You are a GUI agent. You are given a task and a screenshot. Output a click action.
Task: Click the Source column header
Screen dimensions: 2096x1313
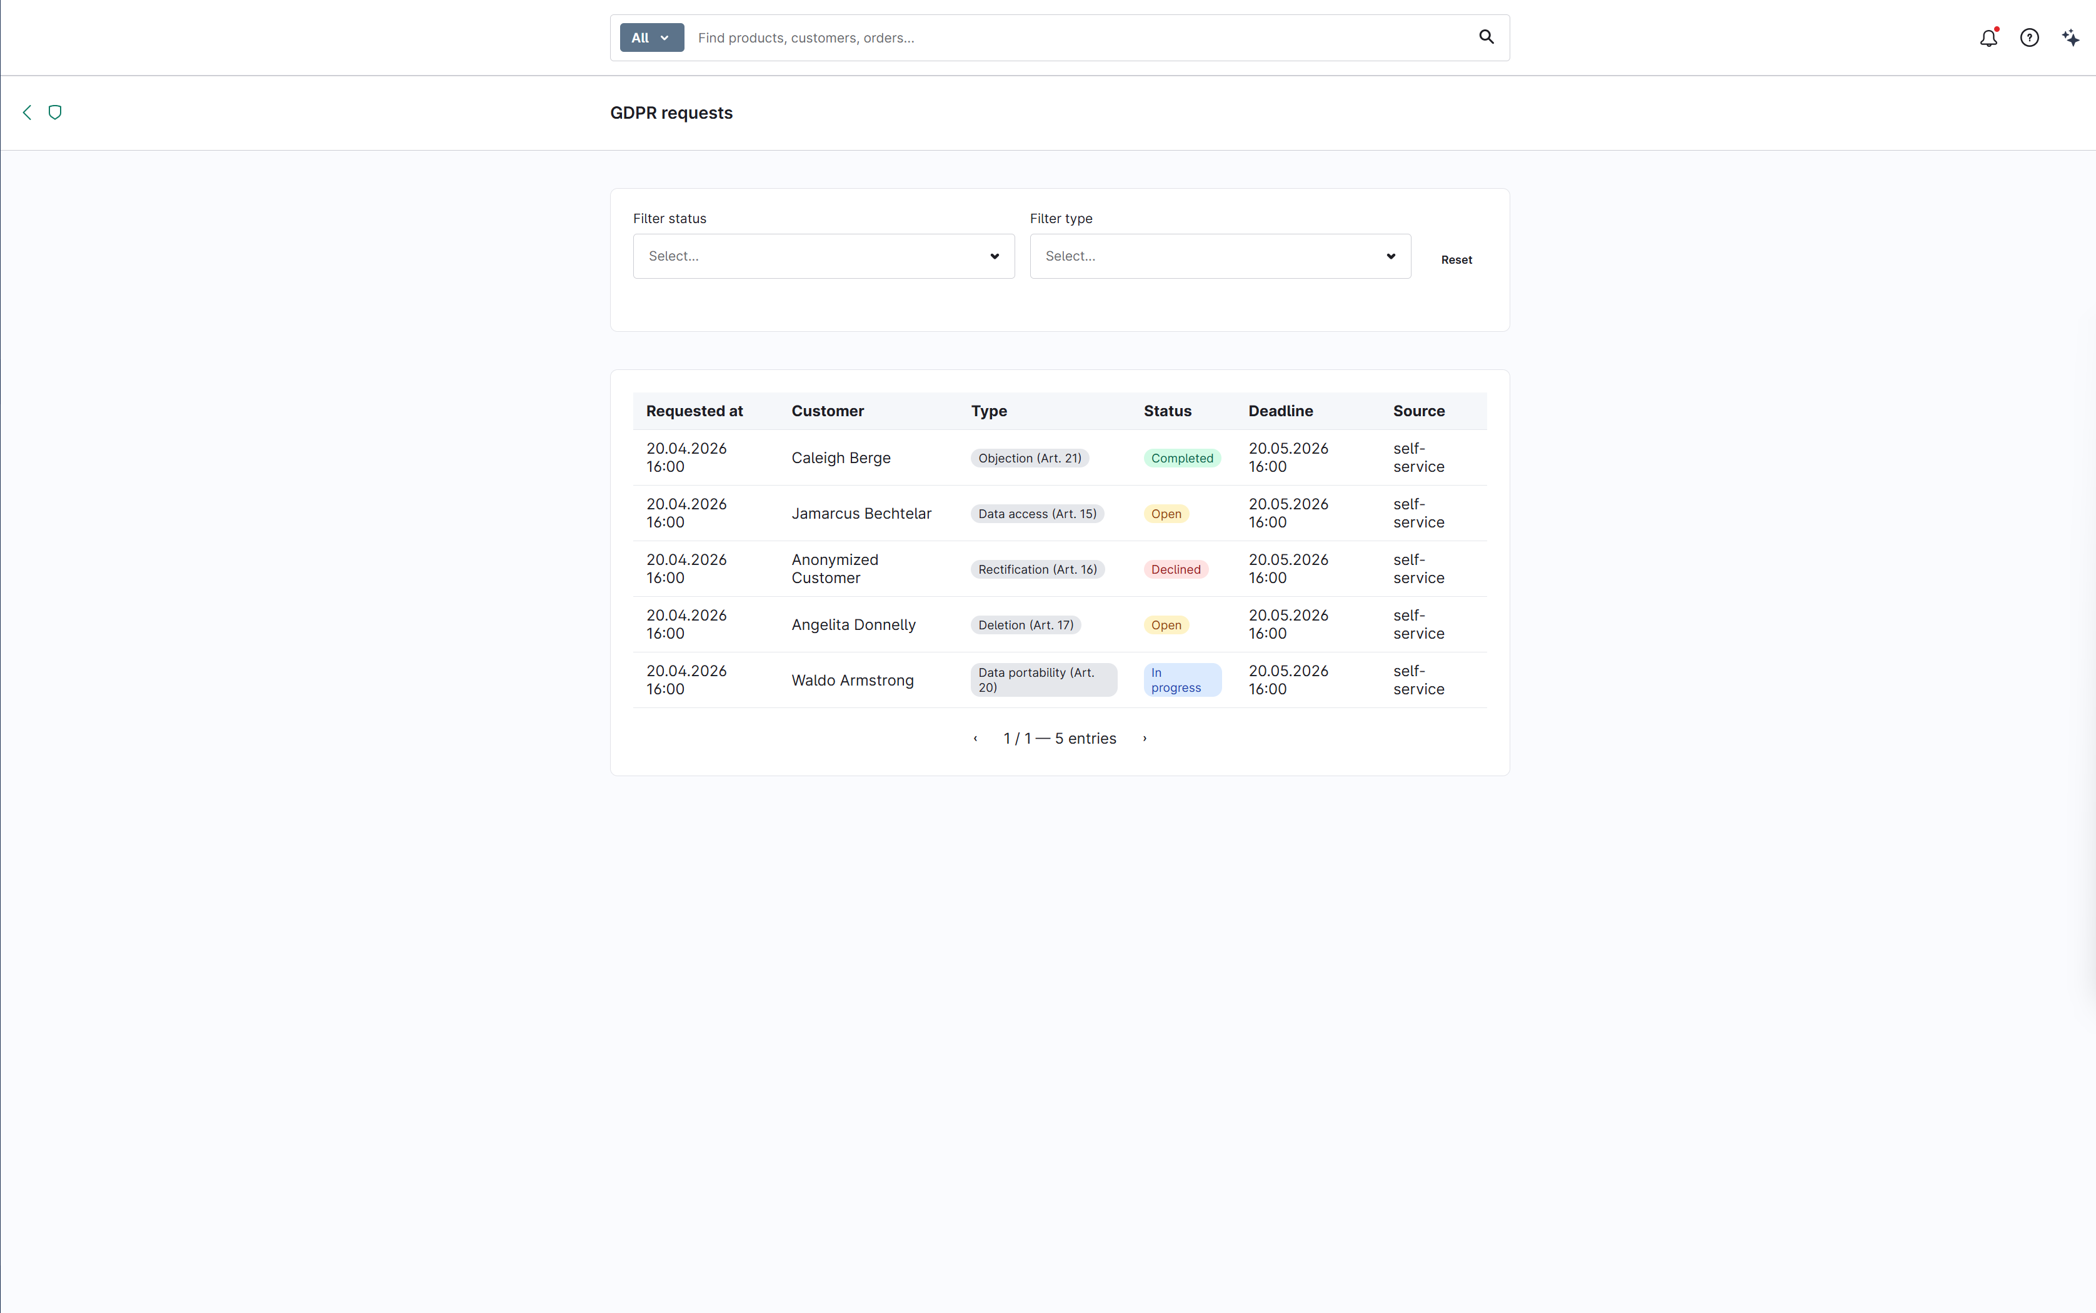[1418, 411]
